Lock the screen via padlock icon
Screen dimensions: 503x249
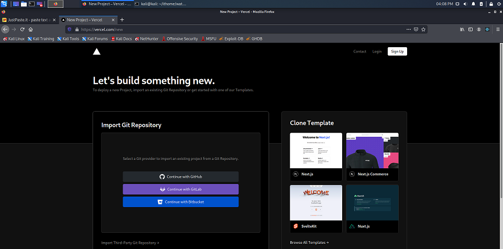point(491,4)
